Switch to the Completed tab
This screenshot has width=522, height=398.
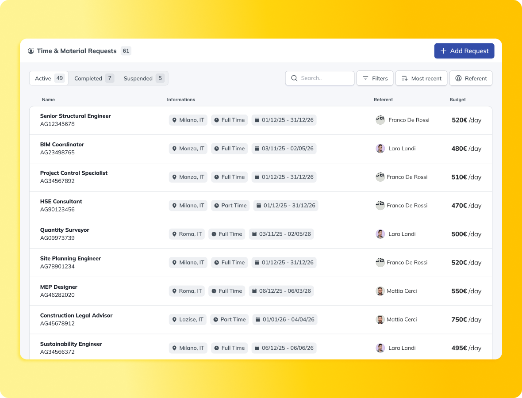(x=94, y=78)
